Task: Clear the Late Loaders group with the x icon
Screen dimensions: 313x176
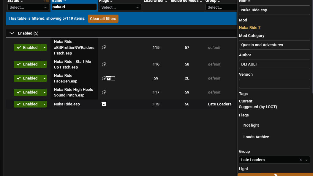Action: pyautogui.click(x=301, y=160)
